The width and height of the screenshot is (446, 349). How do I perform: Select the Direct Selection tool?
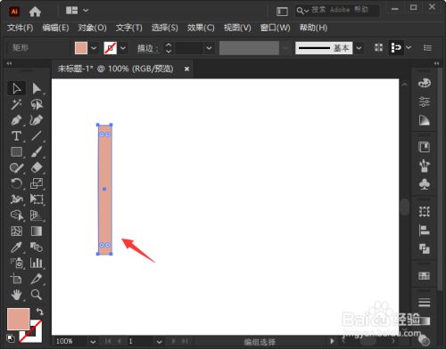tap(37, 88)
